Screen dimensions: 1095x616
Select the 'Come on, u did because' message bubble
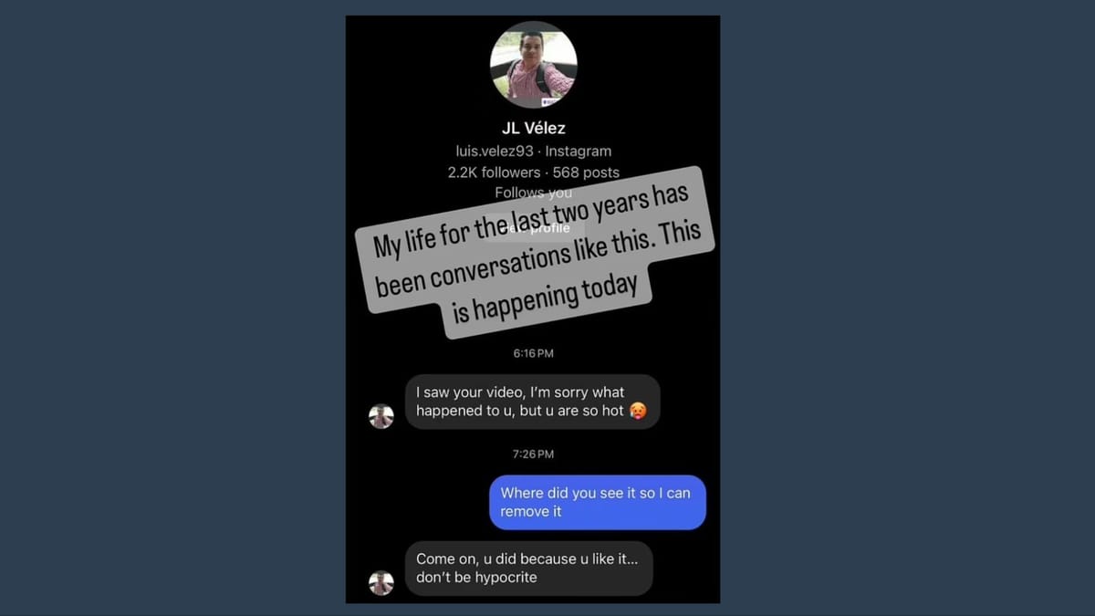click(x=528, y=569)
